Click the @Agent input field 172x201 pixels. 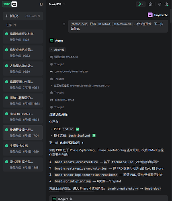pos(109,198)
